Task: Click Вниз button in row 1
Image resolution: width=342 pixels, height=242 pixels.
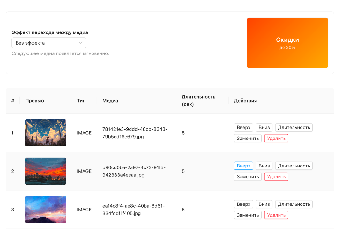Action: (x=264, y=127)
